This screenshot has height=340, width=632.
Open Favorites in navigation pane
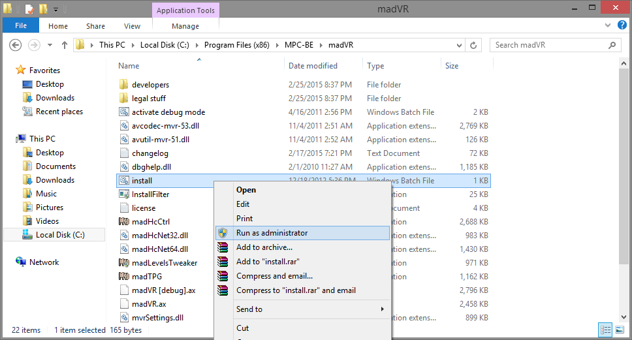tap(45, 70)
